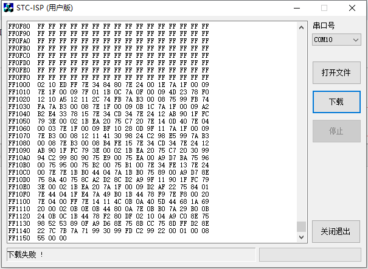Click address FF1050 row label

(x=19, y=121)
